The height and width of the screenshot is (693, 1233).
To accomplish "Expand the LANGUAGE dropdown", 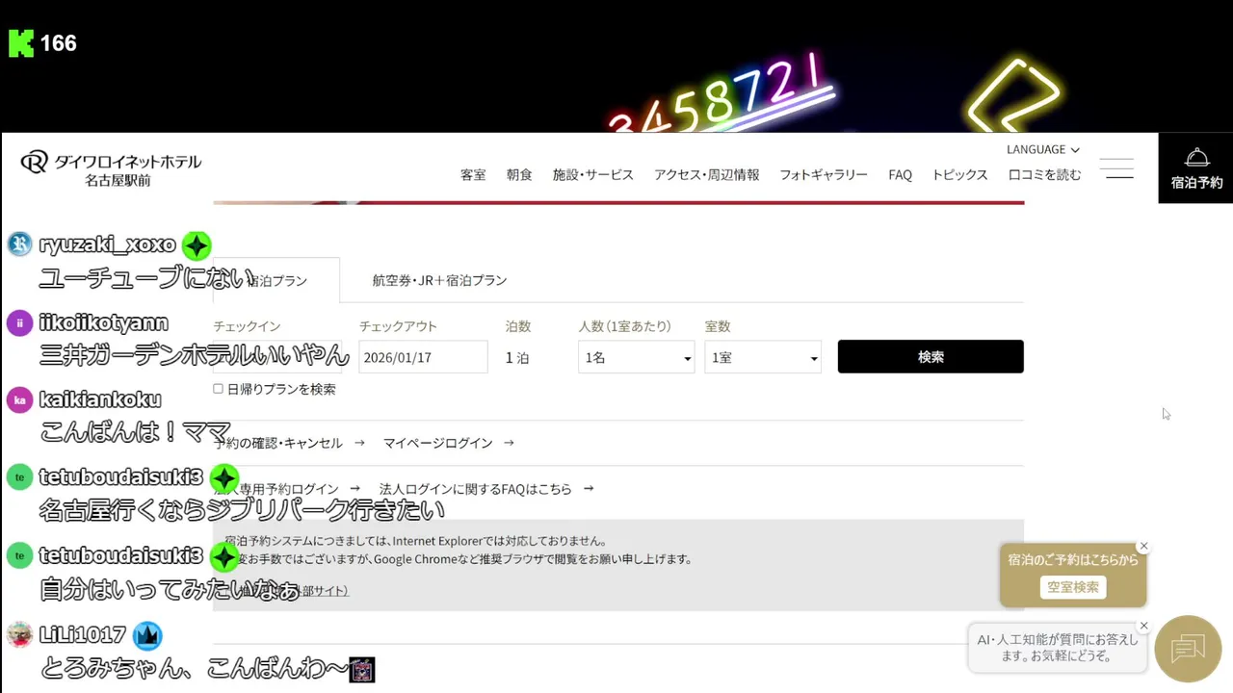I will point(1043,149).
